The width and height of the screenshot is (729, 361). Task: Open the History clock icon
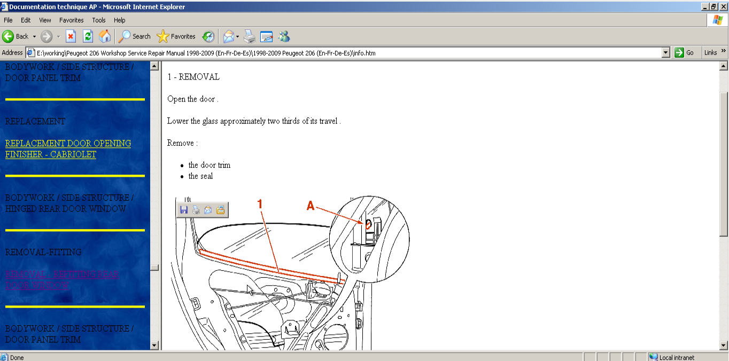tap(208, 36)
